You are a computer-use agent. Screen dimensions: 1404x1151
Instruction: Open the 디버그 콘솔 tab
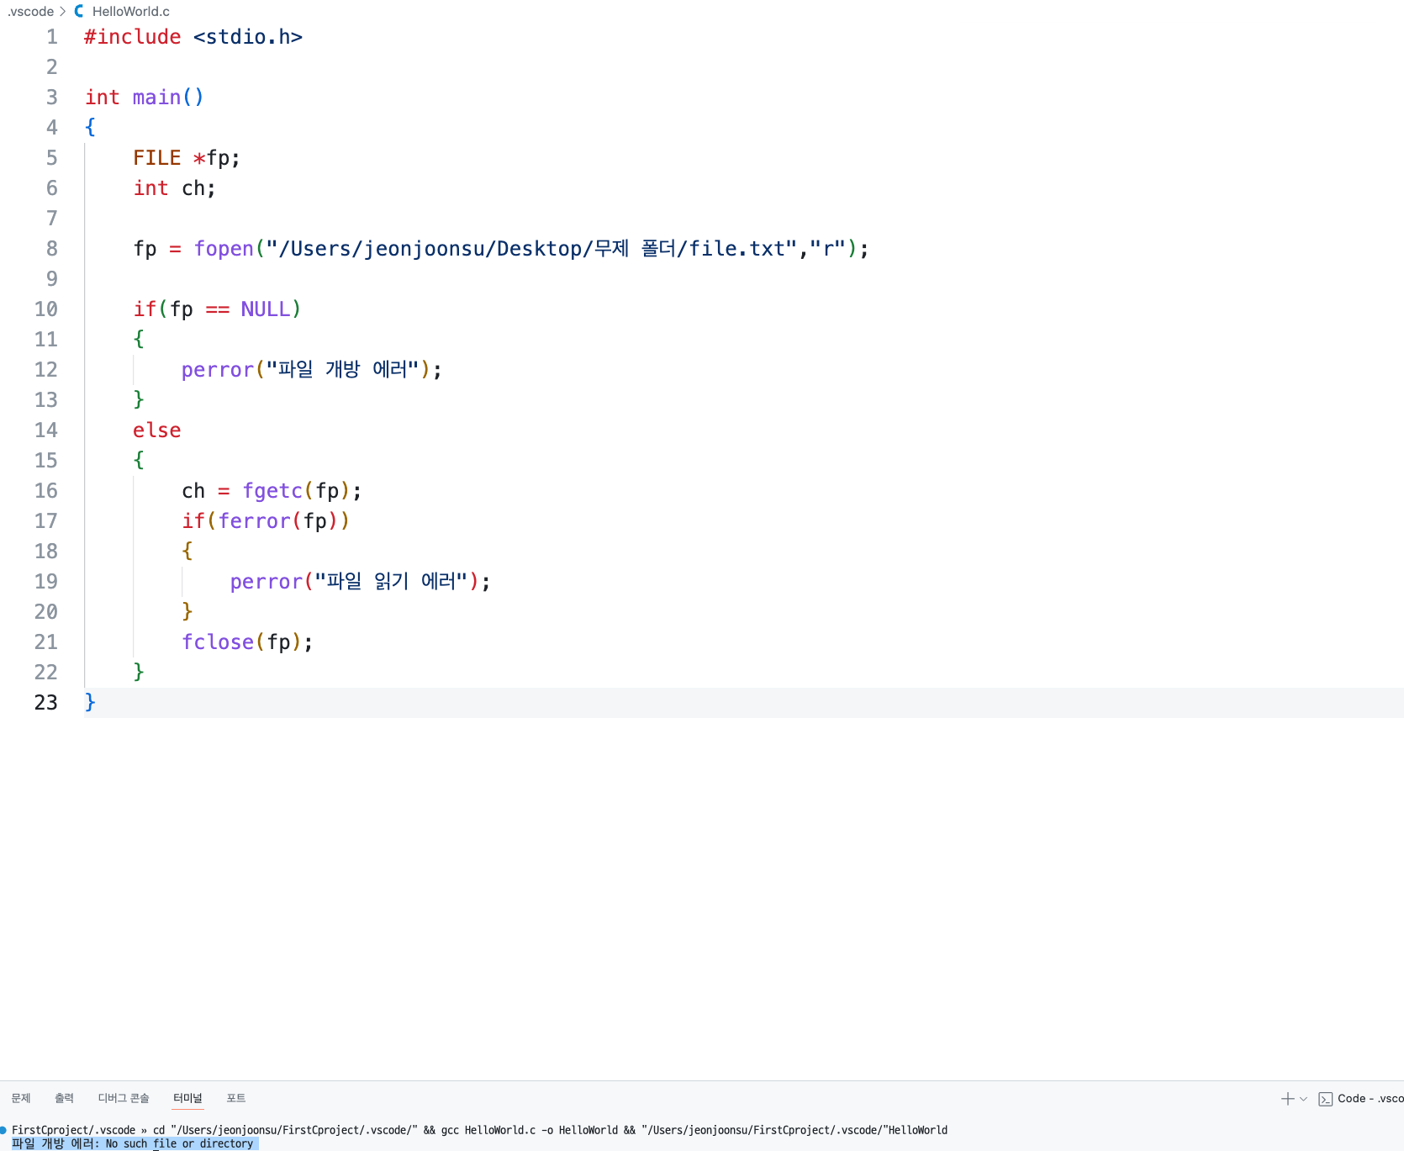click(x=124, y=1098)
